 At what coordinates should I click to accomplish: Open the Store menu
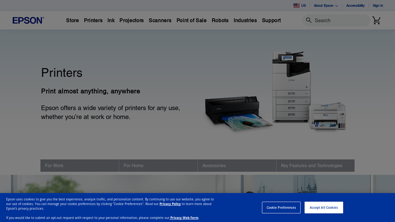click(72, 20)
